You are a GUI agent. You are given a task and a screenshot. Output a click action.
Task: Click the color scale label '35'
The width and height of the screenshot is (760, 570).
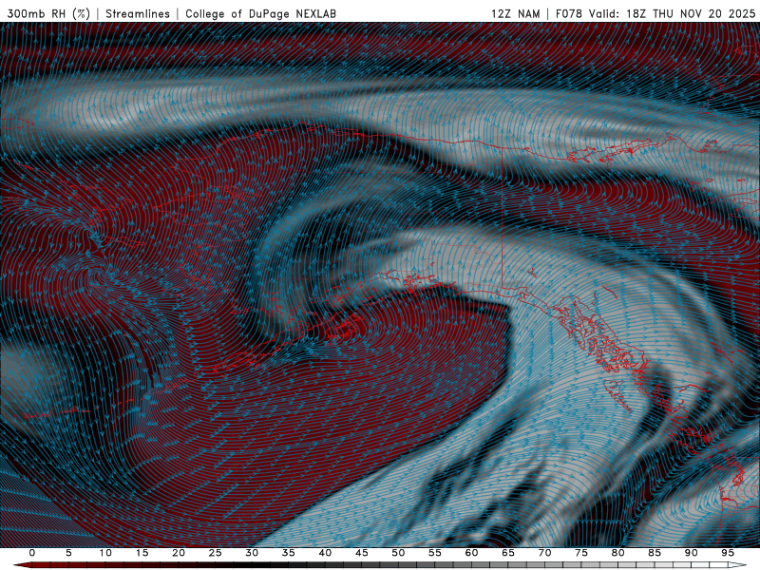(x=289, y=553)
